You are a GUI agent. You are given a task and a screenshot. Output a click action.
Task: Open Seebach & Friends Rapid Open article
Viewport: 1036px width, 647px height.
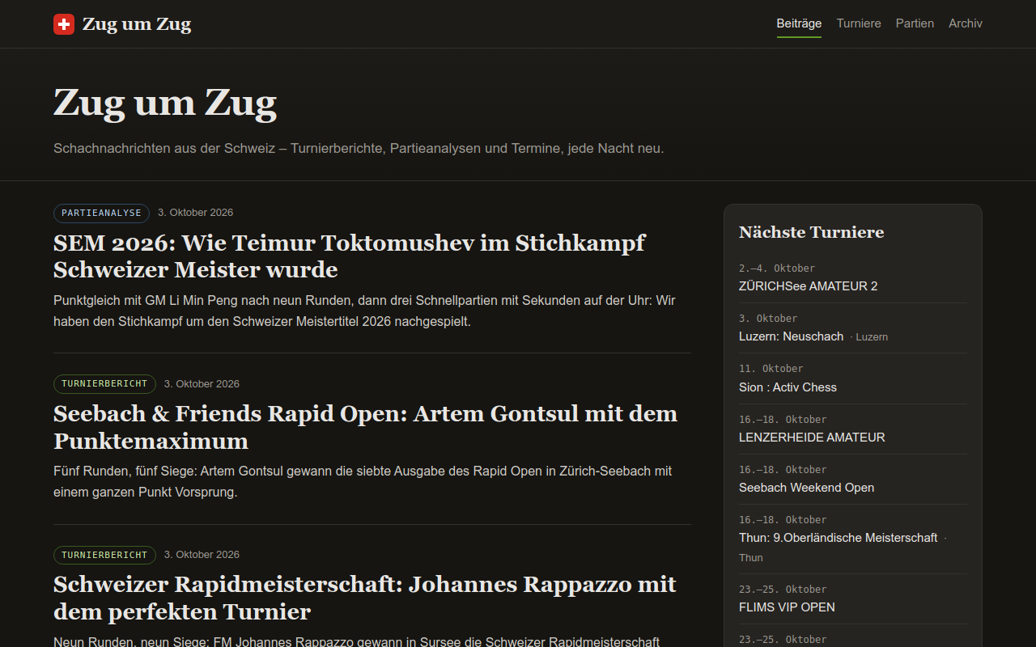tap(365, 427)
